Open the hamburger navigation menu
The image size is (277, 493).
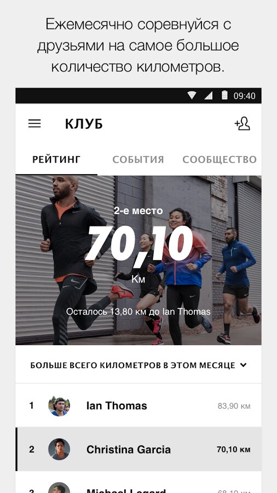[x=34, y=124]
